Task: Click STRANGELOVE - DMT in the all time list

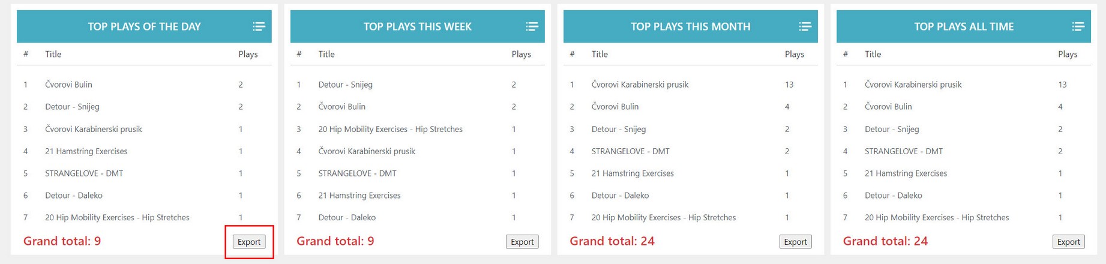Action: [x=903, y=151]
